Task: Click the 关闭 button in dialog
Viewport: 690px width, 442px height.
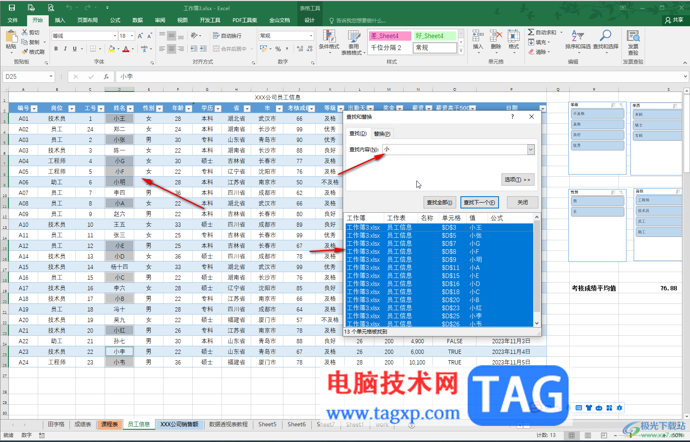Action: tap(523, 202)
